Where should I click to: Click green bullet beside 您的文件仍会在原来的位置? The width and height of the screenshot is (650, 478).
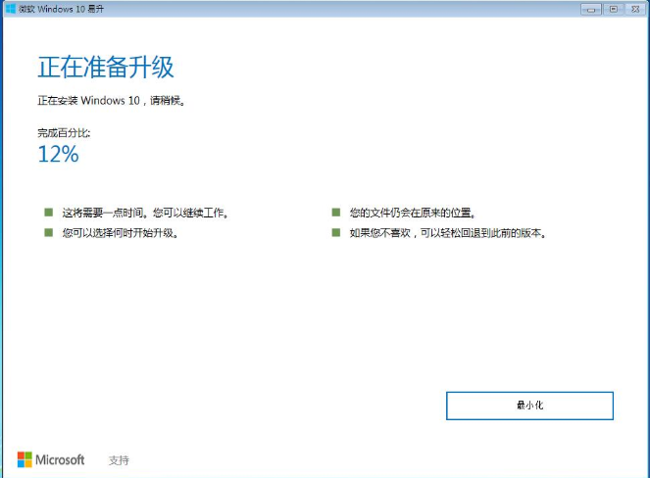tap(334, 212)
